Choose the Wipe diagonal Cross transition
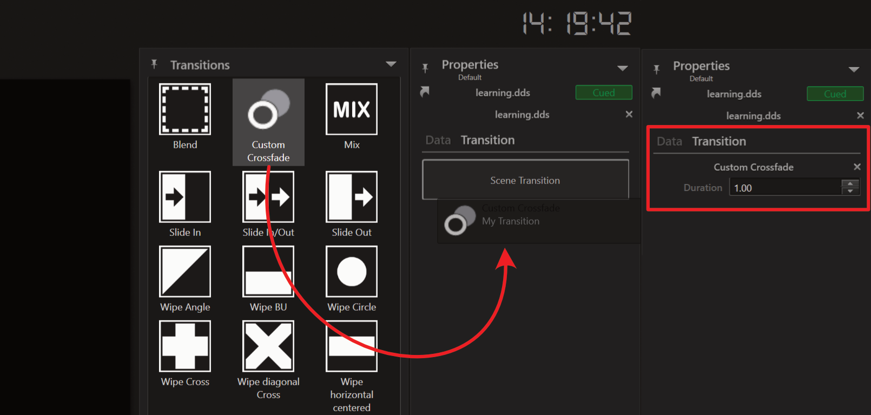The width and height of the screenshot is (871, 415). (268, 346)
